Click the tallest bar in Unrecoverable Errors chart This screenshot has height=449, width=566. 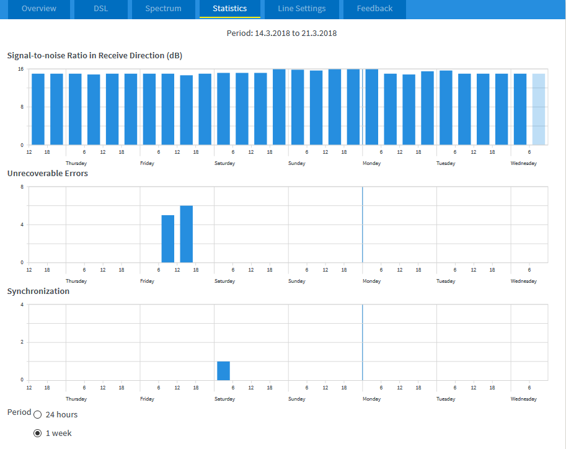187,234
